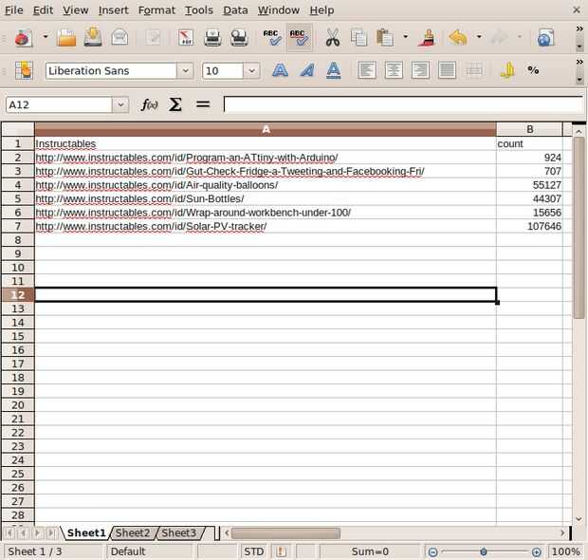Switch to the Sheet3 tab
Image resolution: width=588 pixels, height=560 pixels.
(179, 533)
